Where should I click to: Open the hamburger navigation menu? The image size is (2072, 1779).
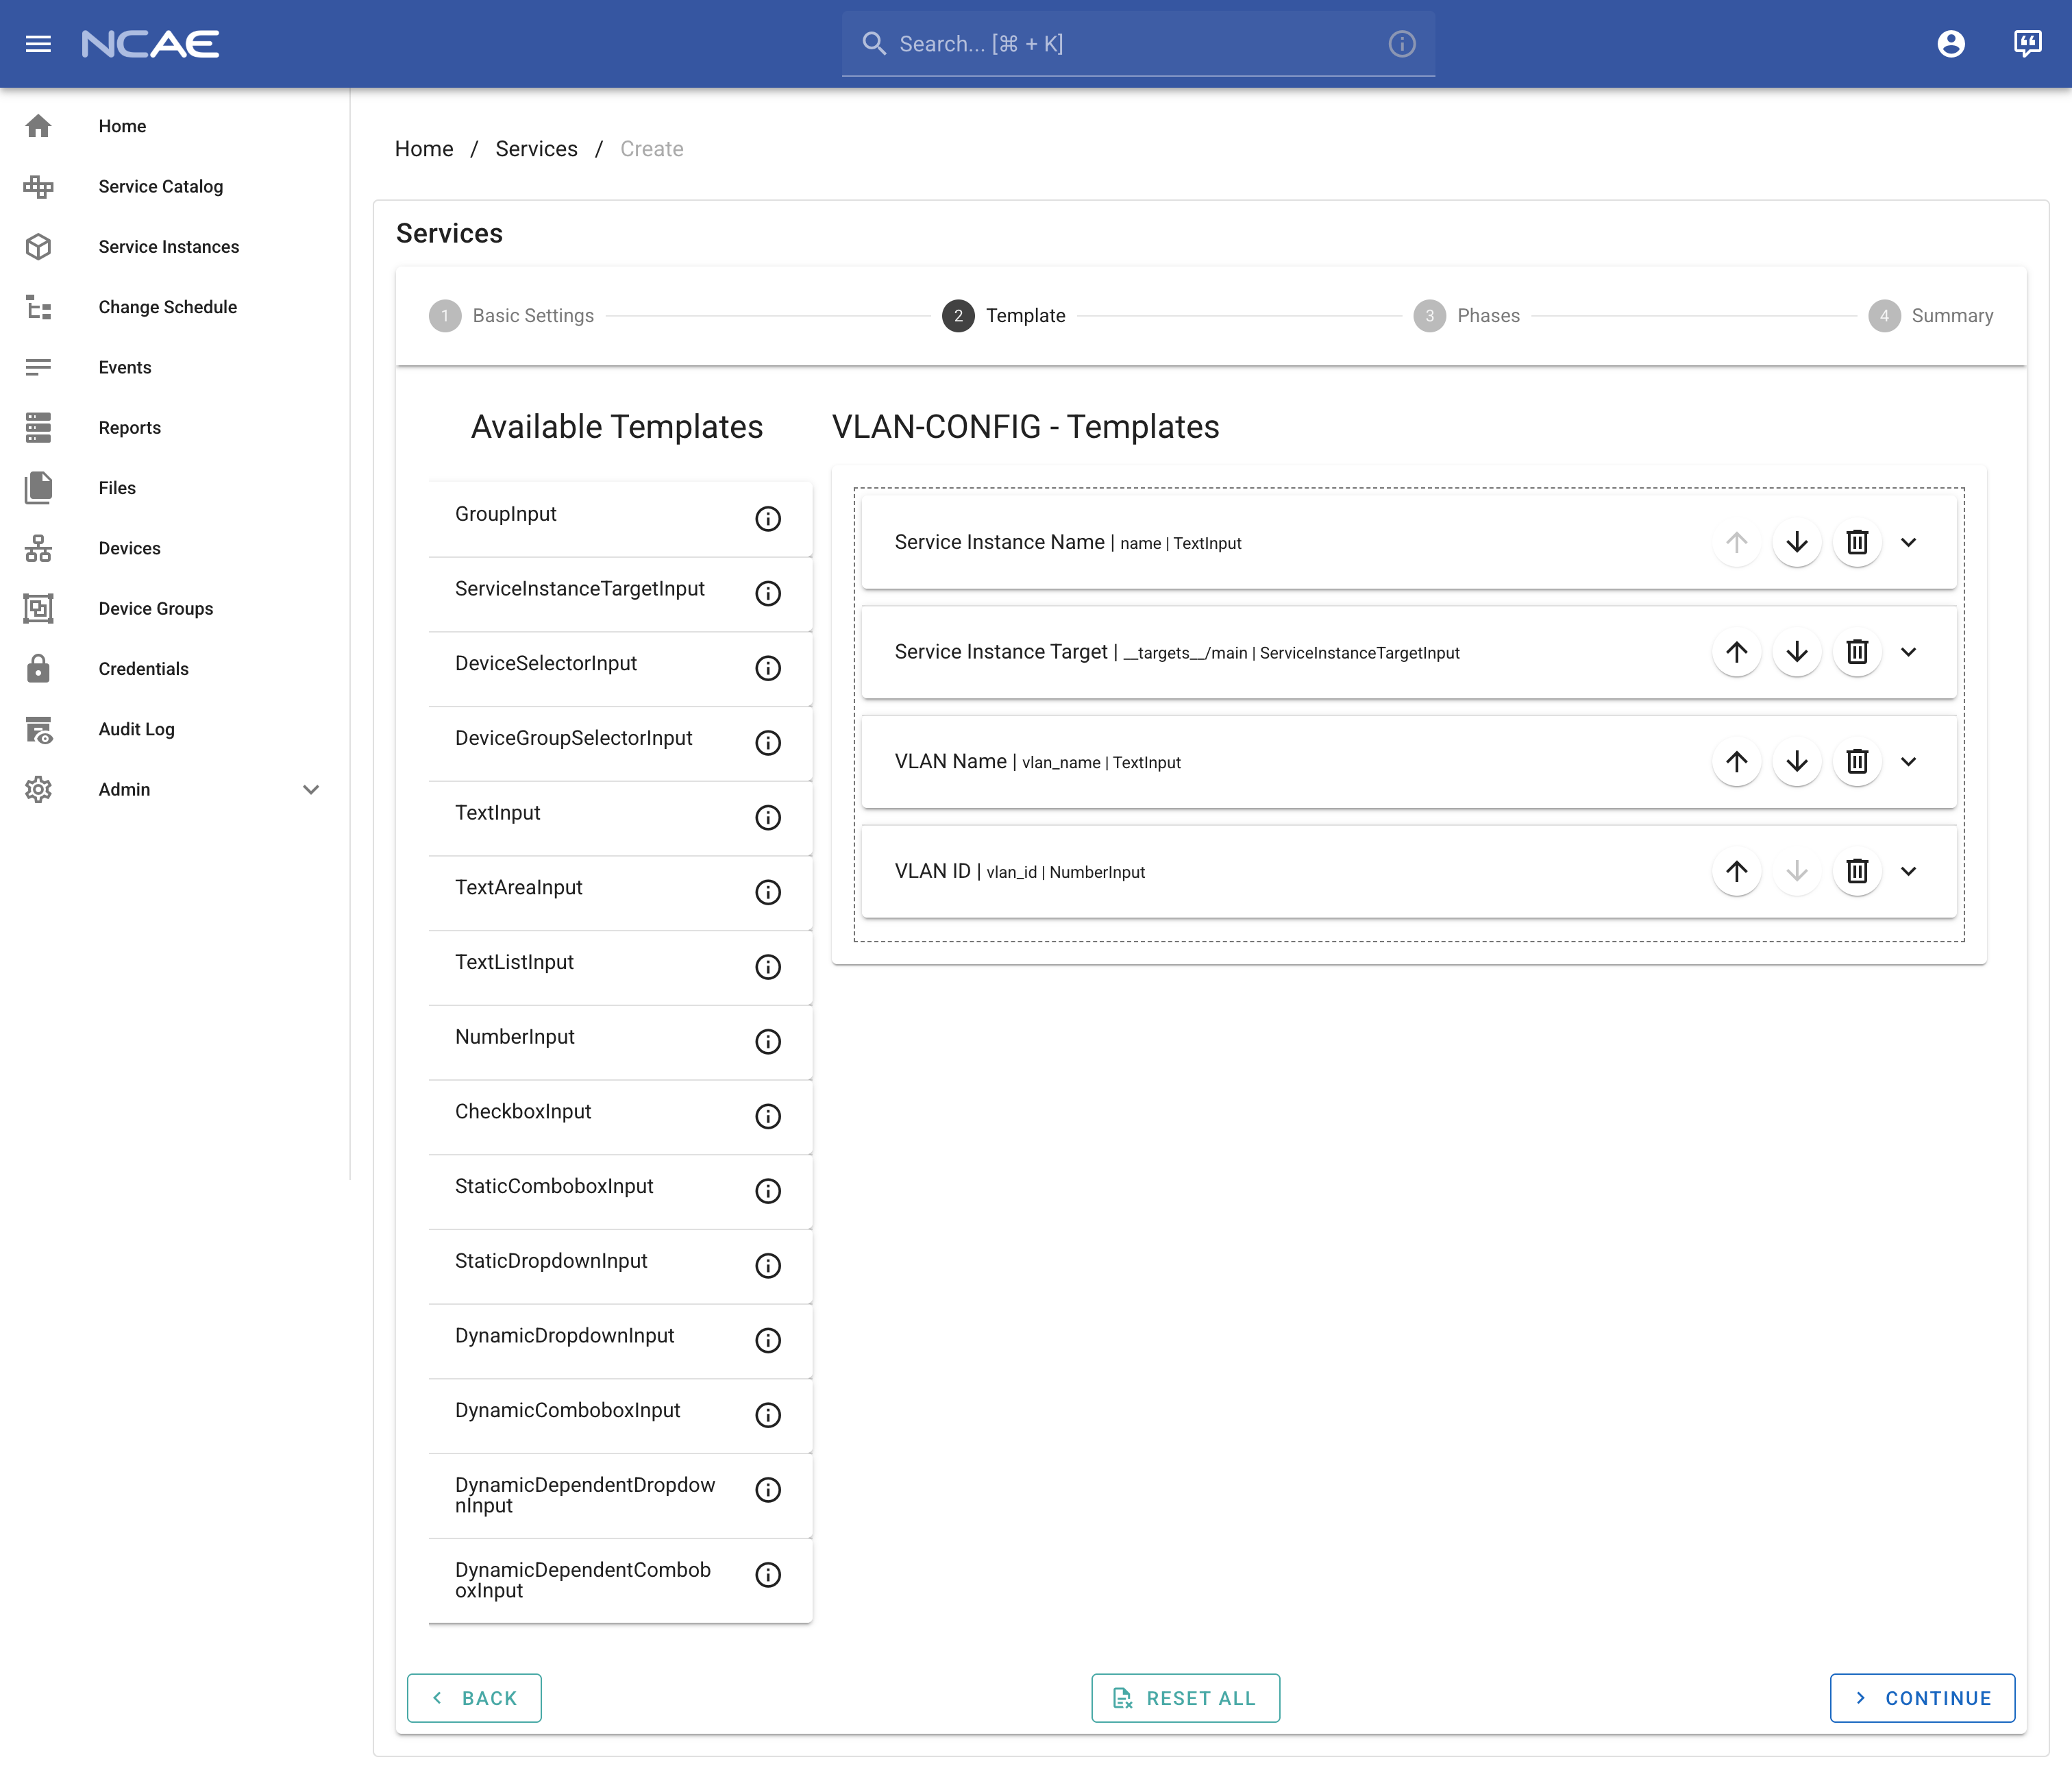tap(38, 44)
